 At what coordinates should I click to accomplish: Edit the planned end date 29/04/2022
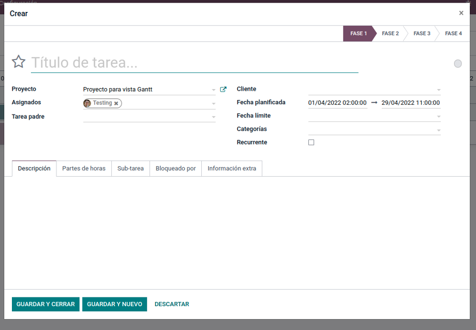tap(411, 103)
